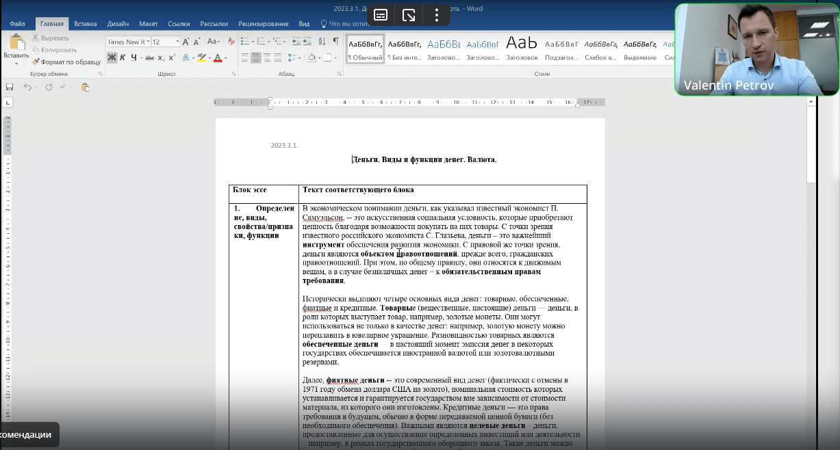Click the red font color swatch button

point(218,58)
